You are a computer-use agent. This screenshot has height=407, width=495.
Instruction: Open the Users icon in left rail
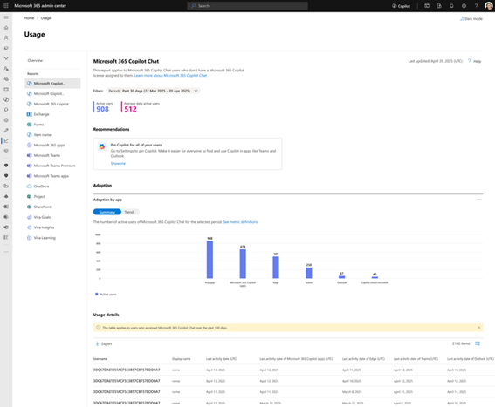click(6, 37)
